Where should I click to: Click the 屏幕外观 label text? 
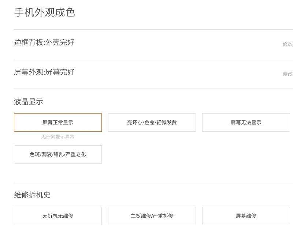click(x=29, y=72)
